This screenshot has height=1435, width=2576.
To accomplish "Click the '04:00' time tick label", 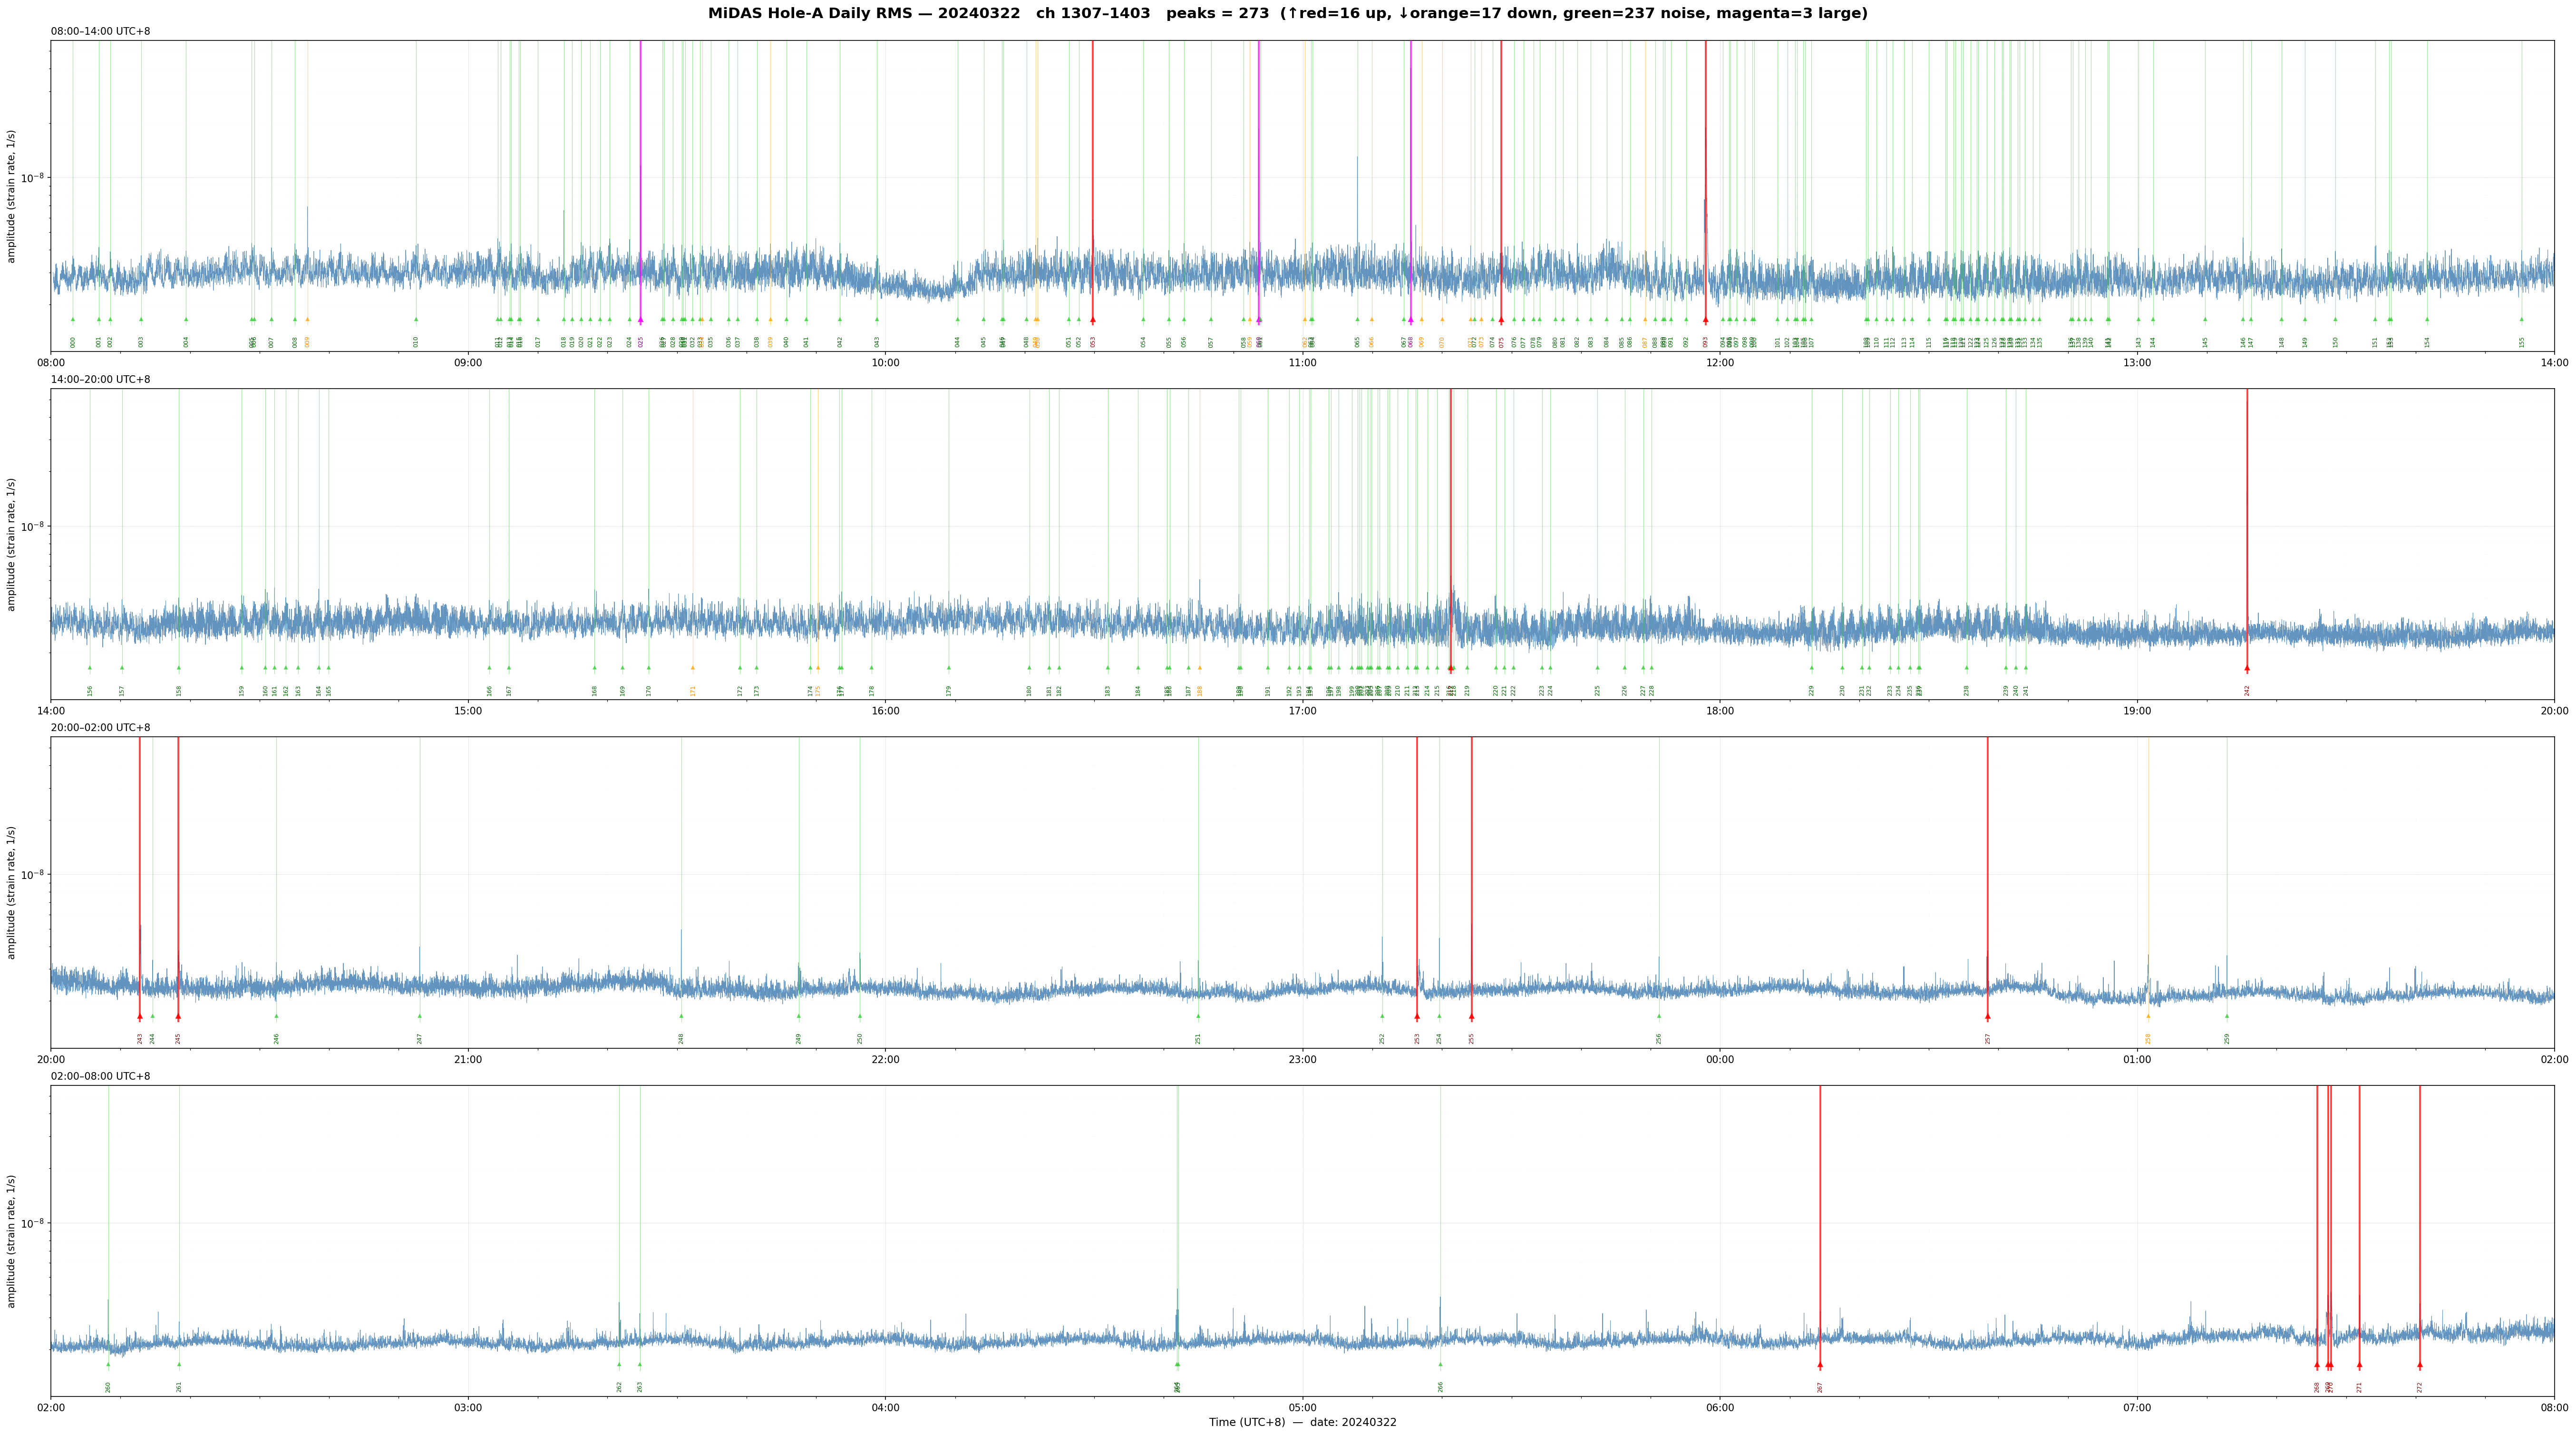I will (x=885, y=1408).
